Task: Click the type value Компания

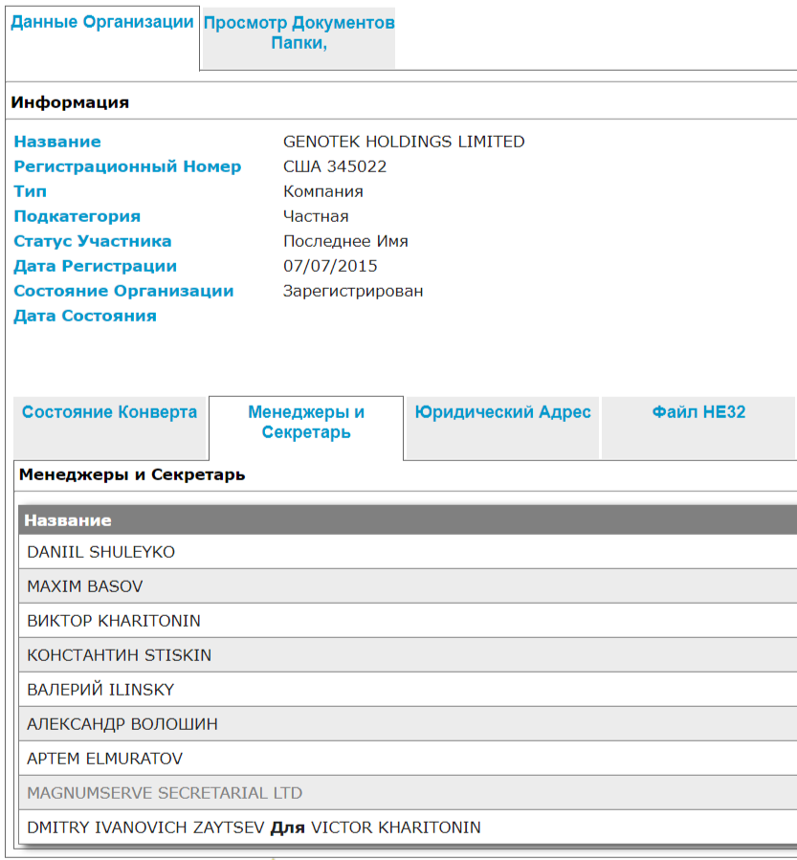Action: pyautogui.click(x=323, y=191)
